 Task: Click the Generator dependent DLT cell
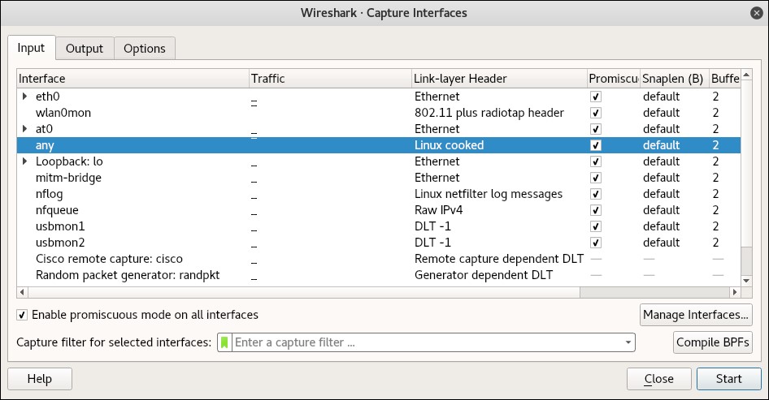coord(483,275)
